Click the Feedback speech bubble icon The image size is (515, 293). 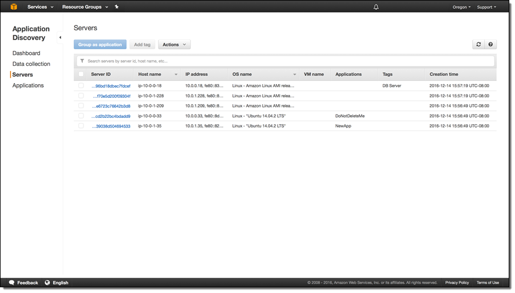tap(11, 283)
